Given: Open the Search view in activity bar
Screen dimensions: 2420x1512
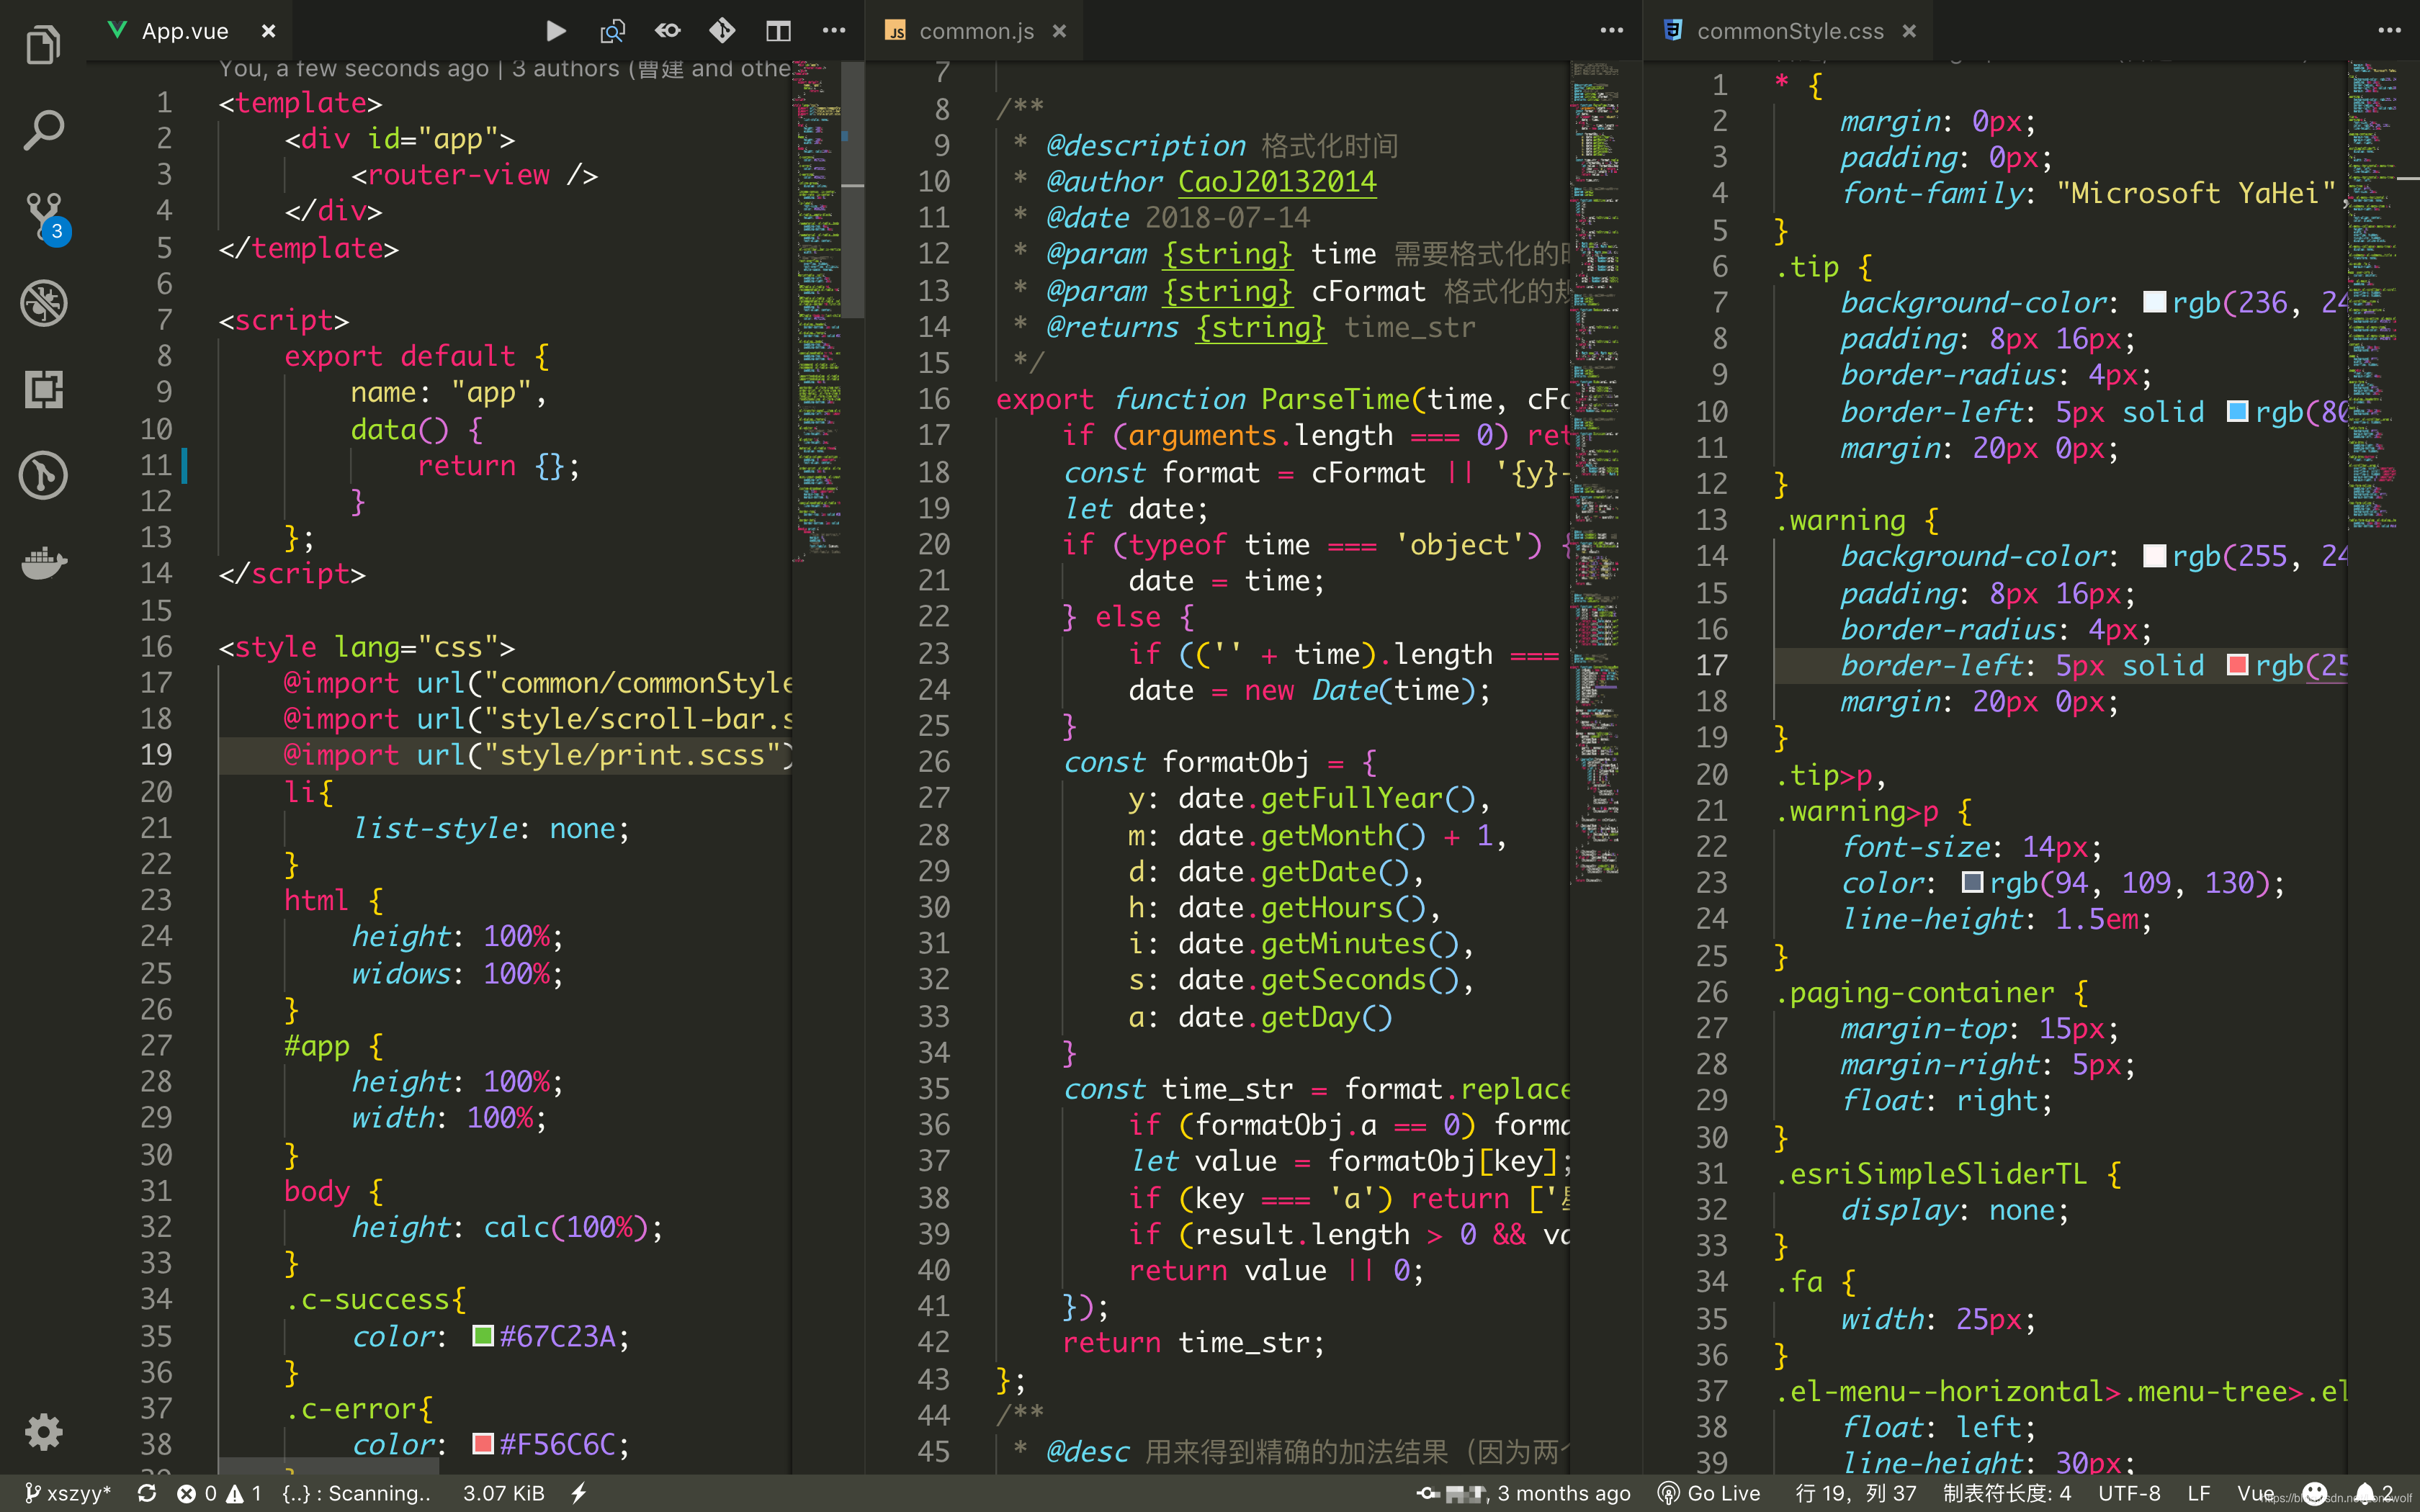Looking at the screenshot, I should (43, 130).
